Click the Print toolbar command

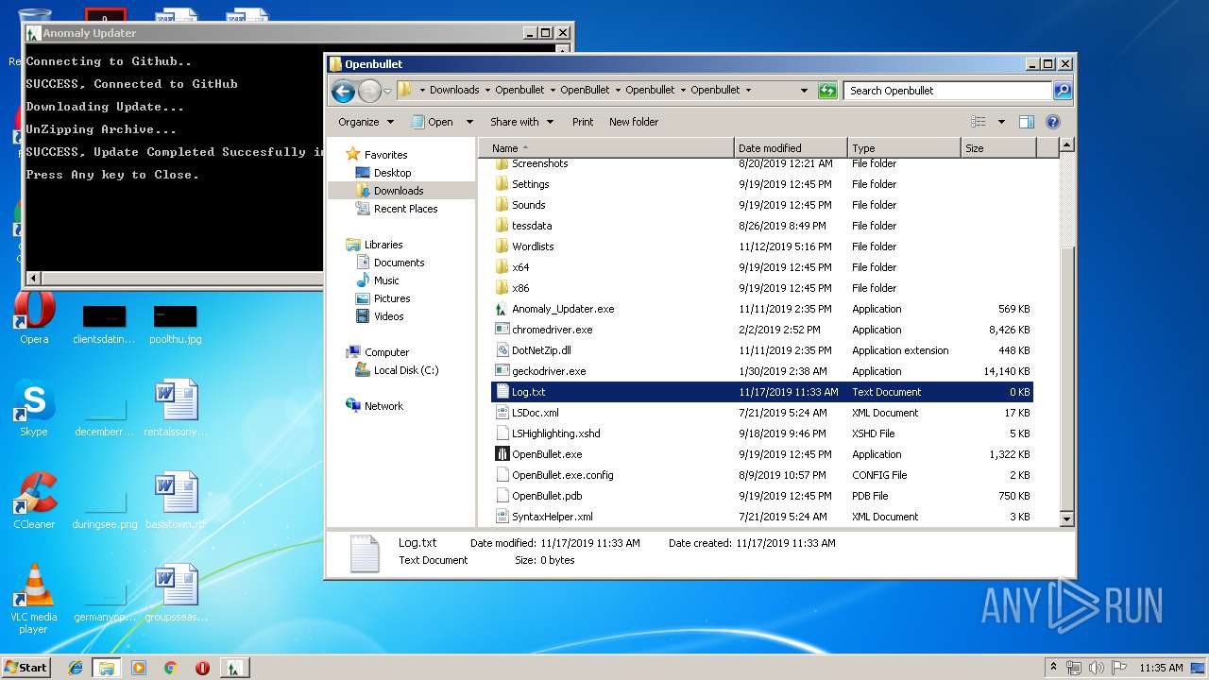[x=583, y=122]
